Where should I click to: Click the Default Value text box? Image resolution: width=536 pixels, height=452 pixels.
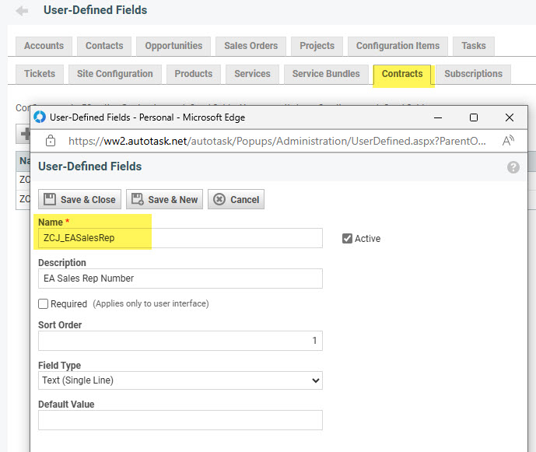[x=180, y=420]
